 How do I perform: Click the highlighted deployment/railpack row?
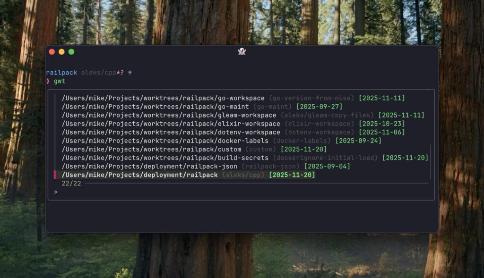point(140,175)
